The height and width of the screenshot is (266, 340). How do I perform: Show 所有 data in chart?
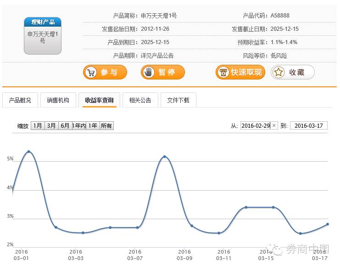(106, 125)
